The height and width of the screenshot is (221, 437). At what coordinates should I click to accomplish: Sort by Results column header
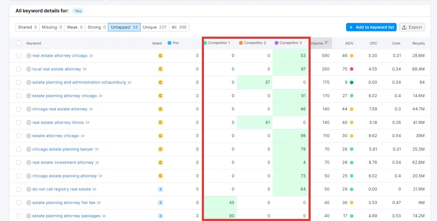(x=419, y=43)
